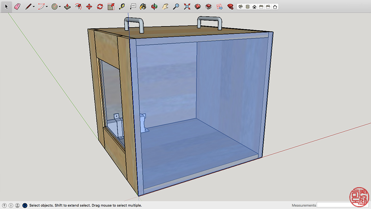371x209 pixels.
Task: Select the Offset tool
Action: (x=78, y=7)
